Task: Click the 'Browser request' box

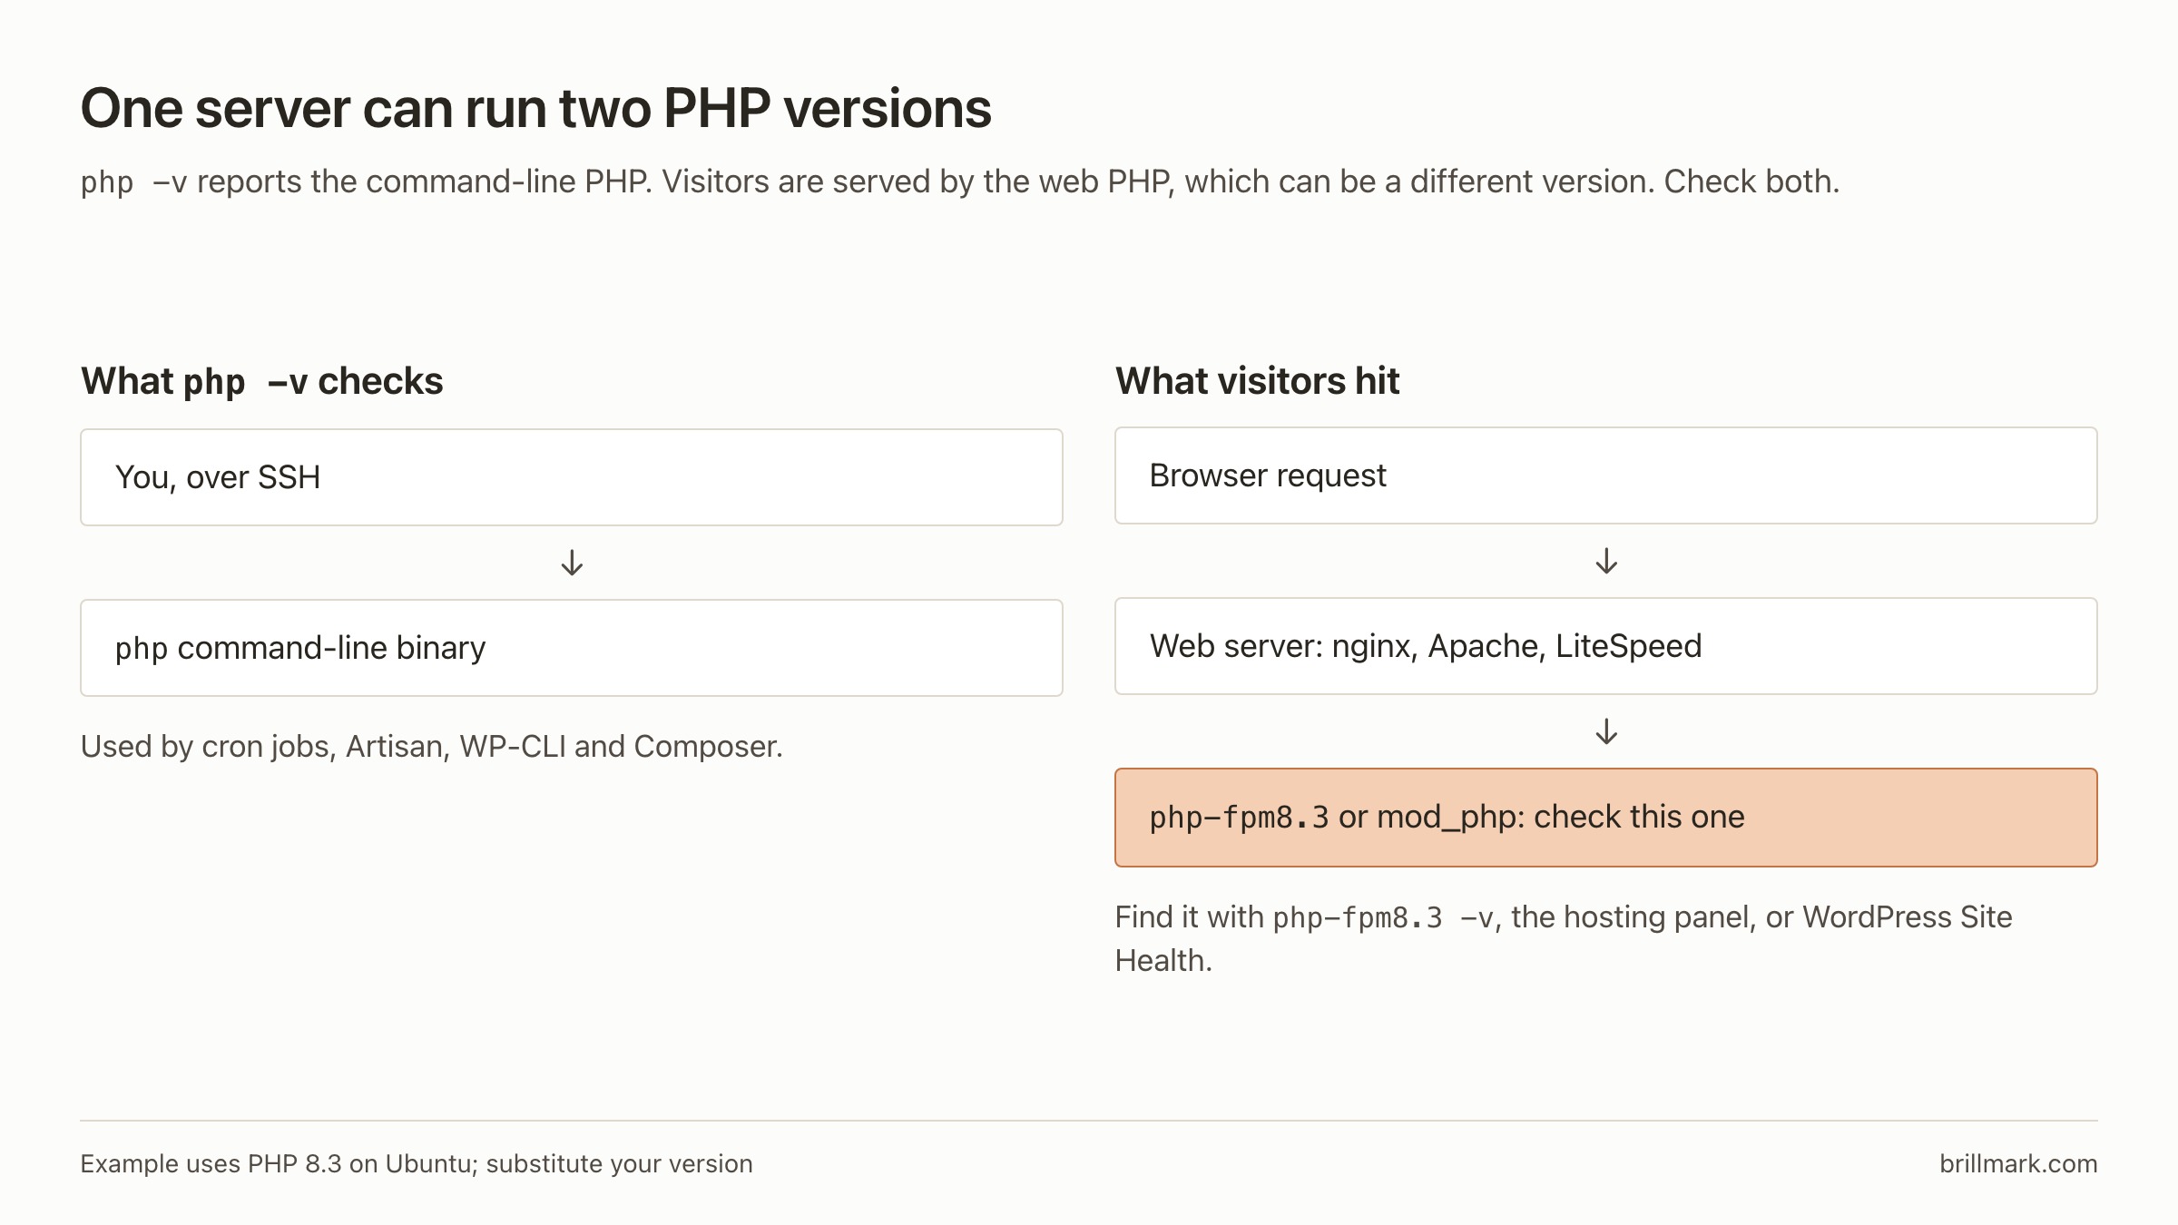Action: pyautogui.click(x=1606, y=475)
